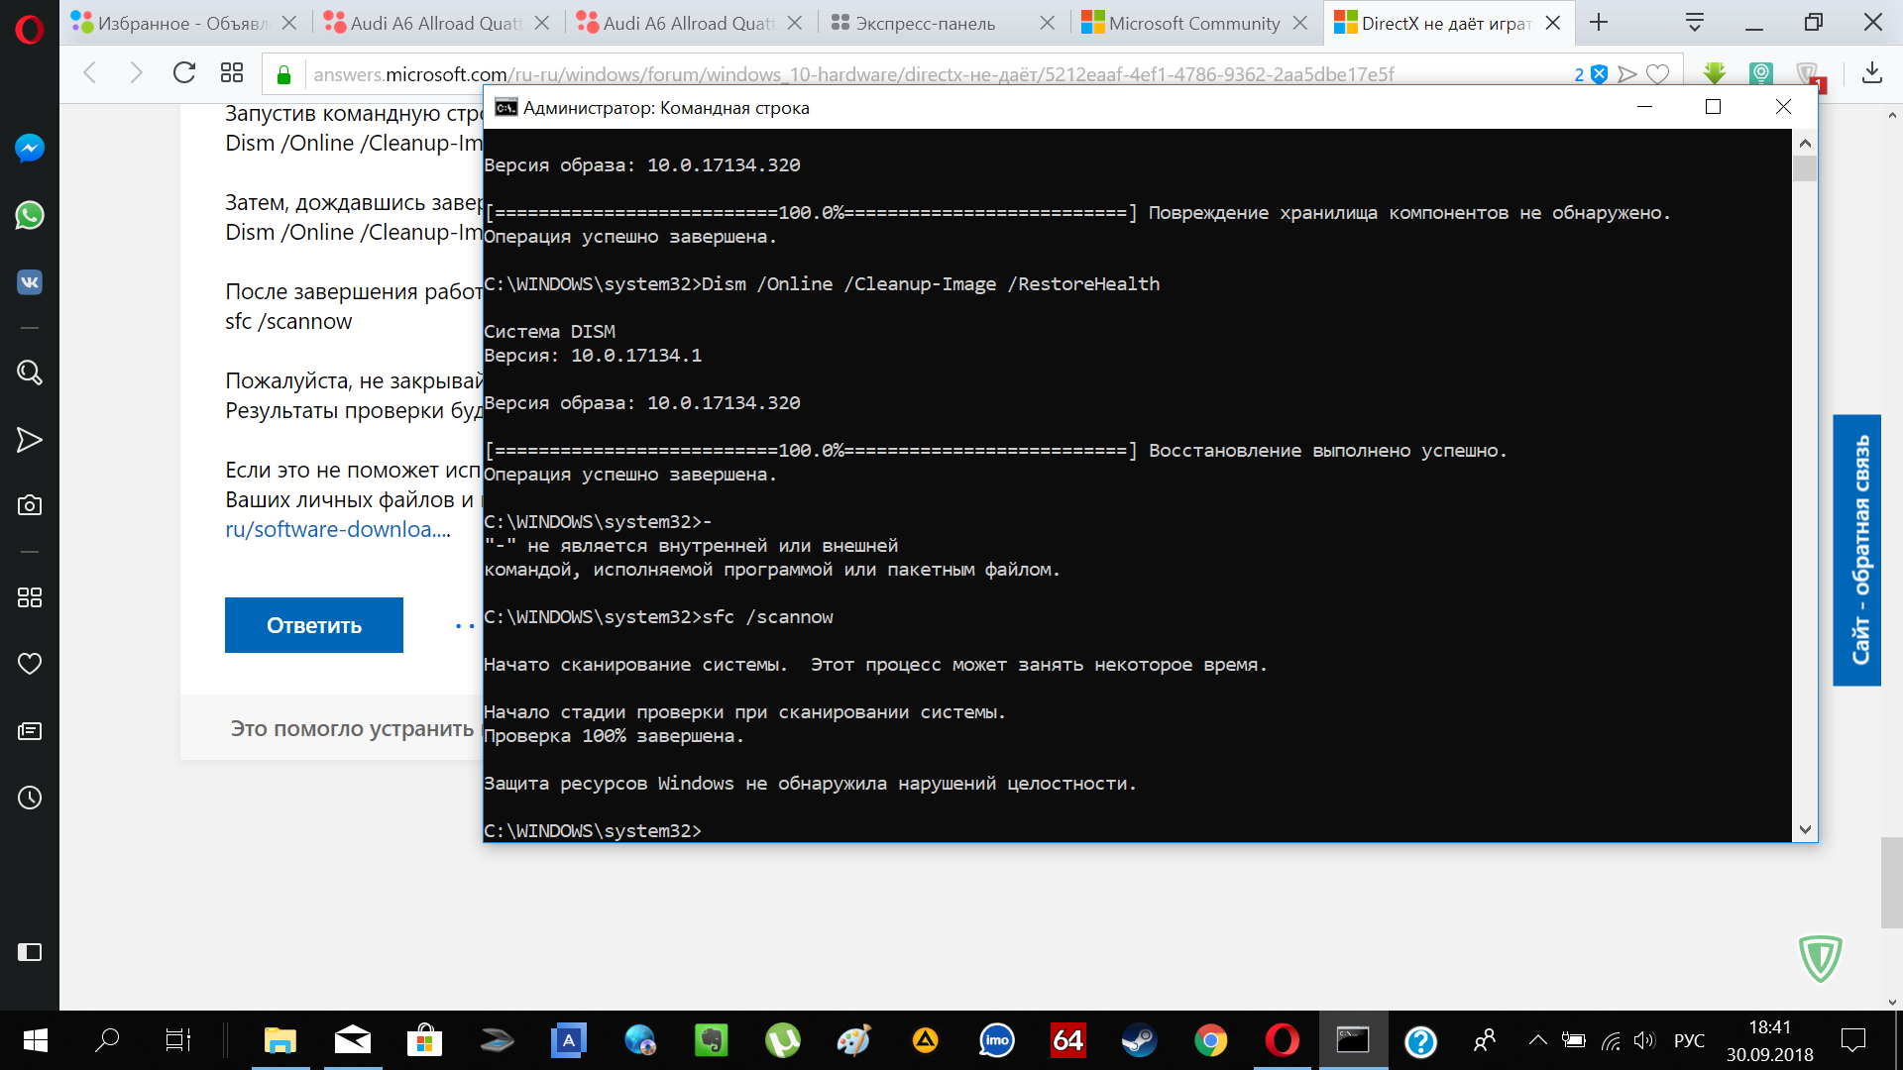This screenshot has height=1070, width=1903.
Task: Open the ru/software-downloa... link
Action: (x=337, y=529)
